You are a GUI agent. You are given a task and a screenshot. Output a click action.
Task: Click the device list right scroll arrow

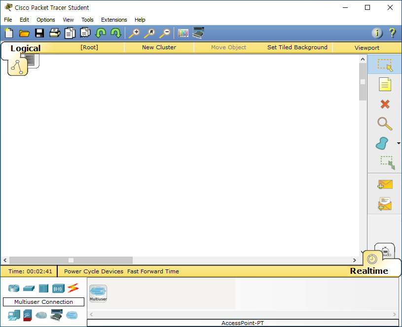coord(395,314)
